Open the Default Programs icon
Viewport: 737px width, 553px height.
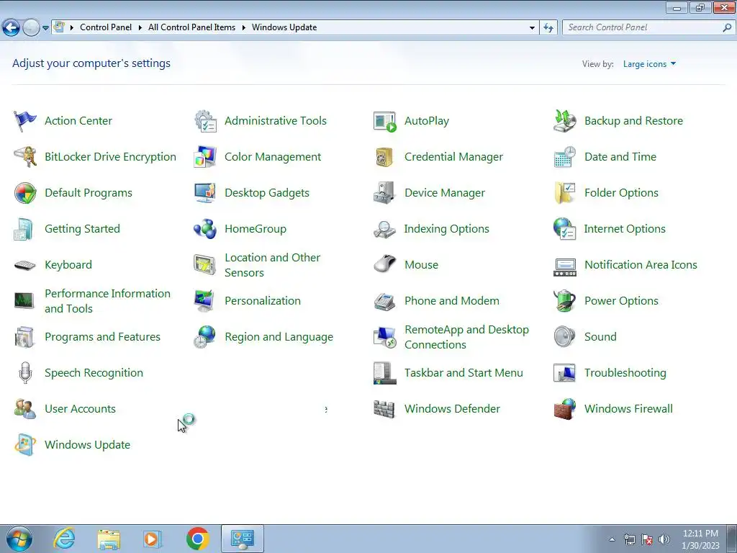[x=25, y=193]
